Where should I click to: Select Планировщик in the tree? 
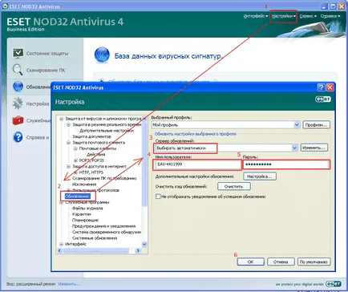pyautogui.click(x=85, y=220)
